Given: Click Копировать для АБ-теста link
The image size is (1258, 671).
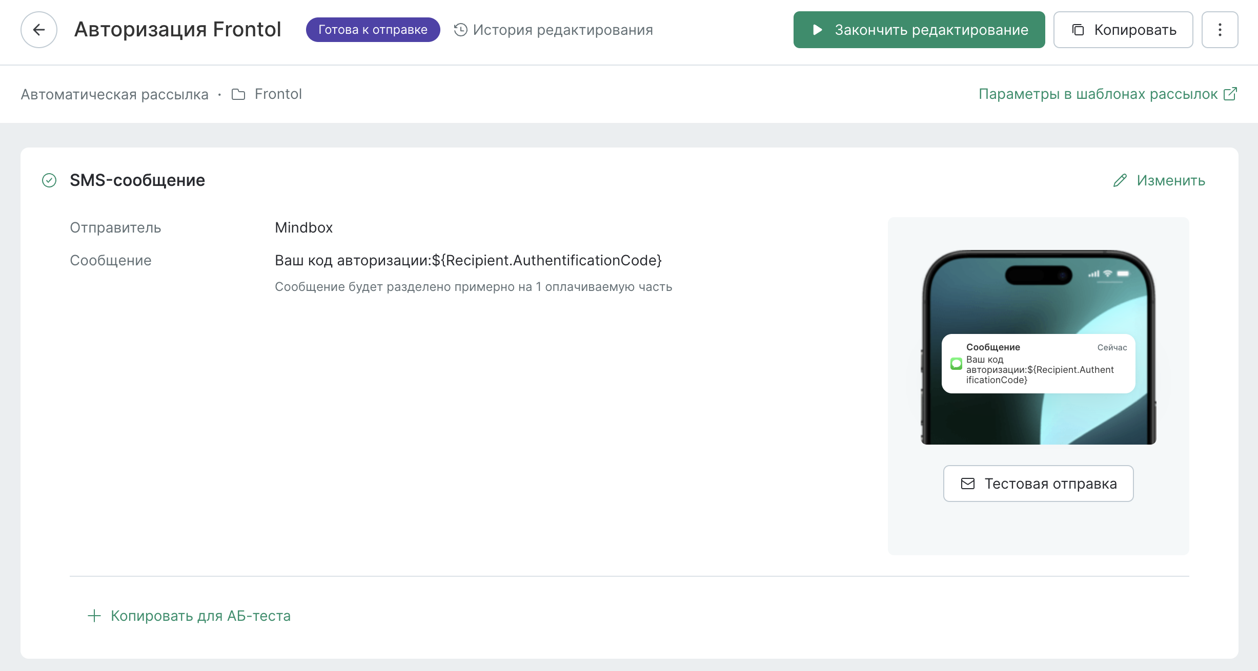Looking at the screenshot, I should [x=200, y=616].
